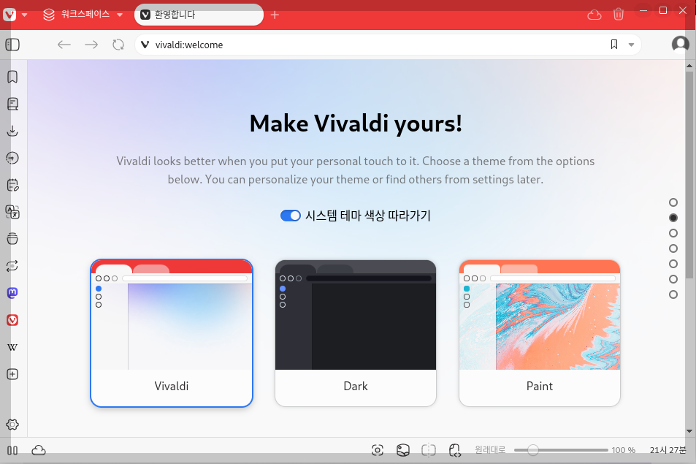Jump to sixth welcome page step dot

click(x=673, y=279)
